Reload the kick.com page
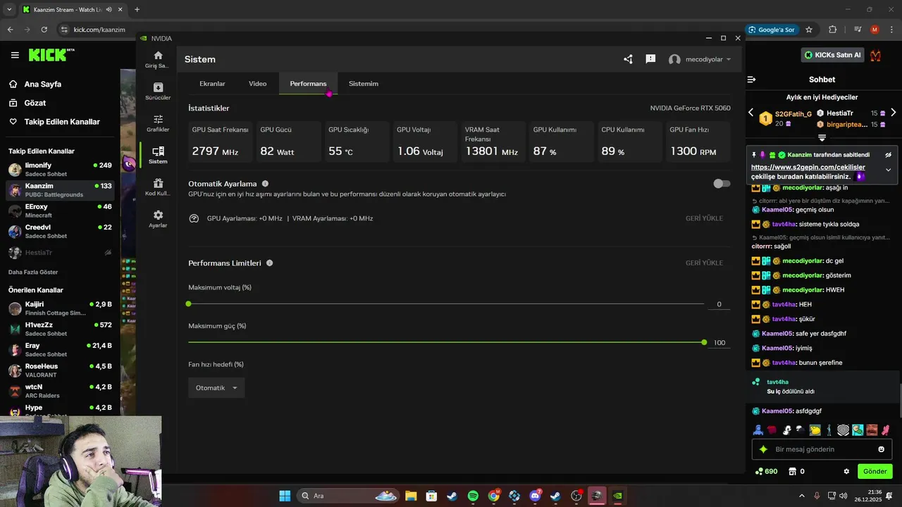 [44, 30]
